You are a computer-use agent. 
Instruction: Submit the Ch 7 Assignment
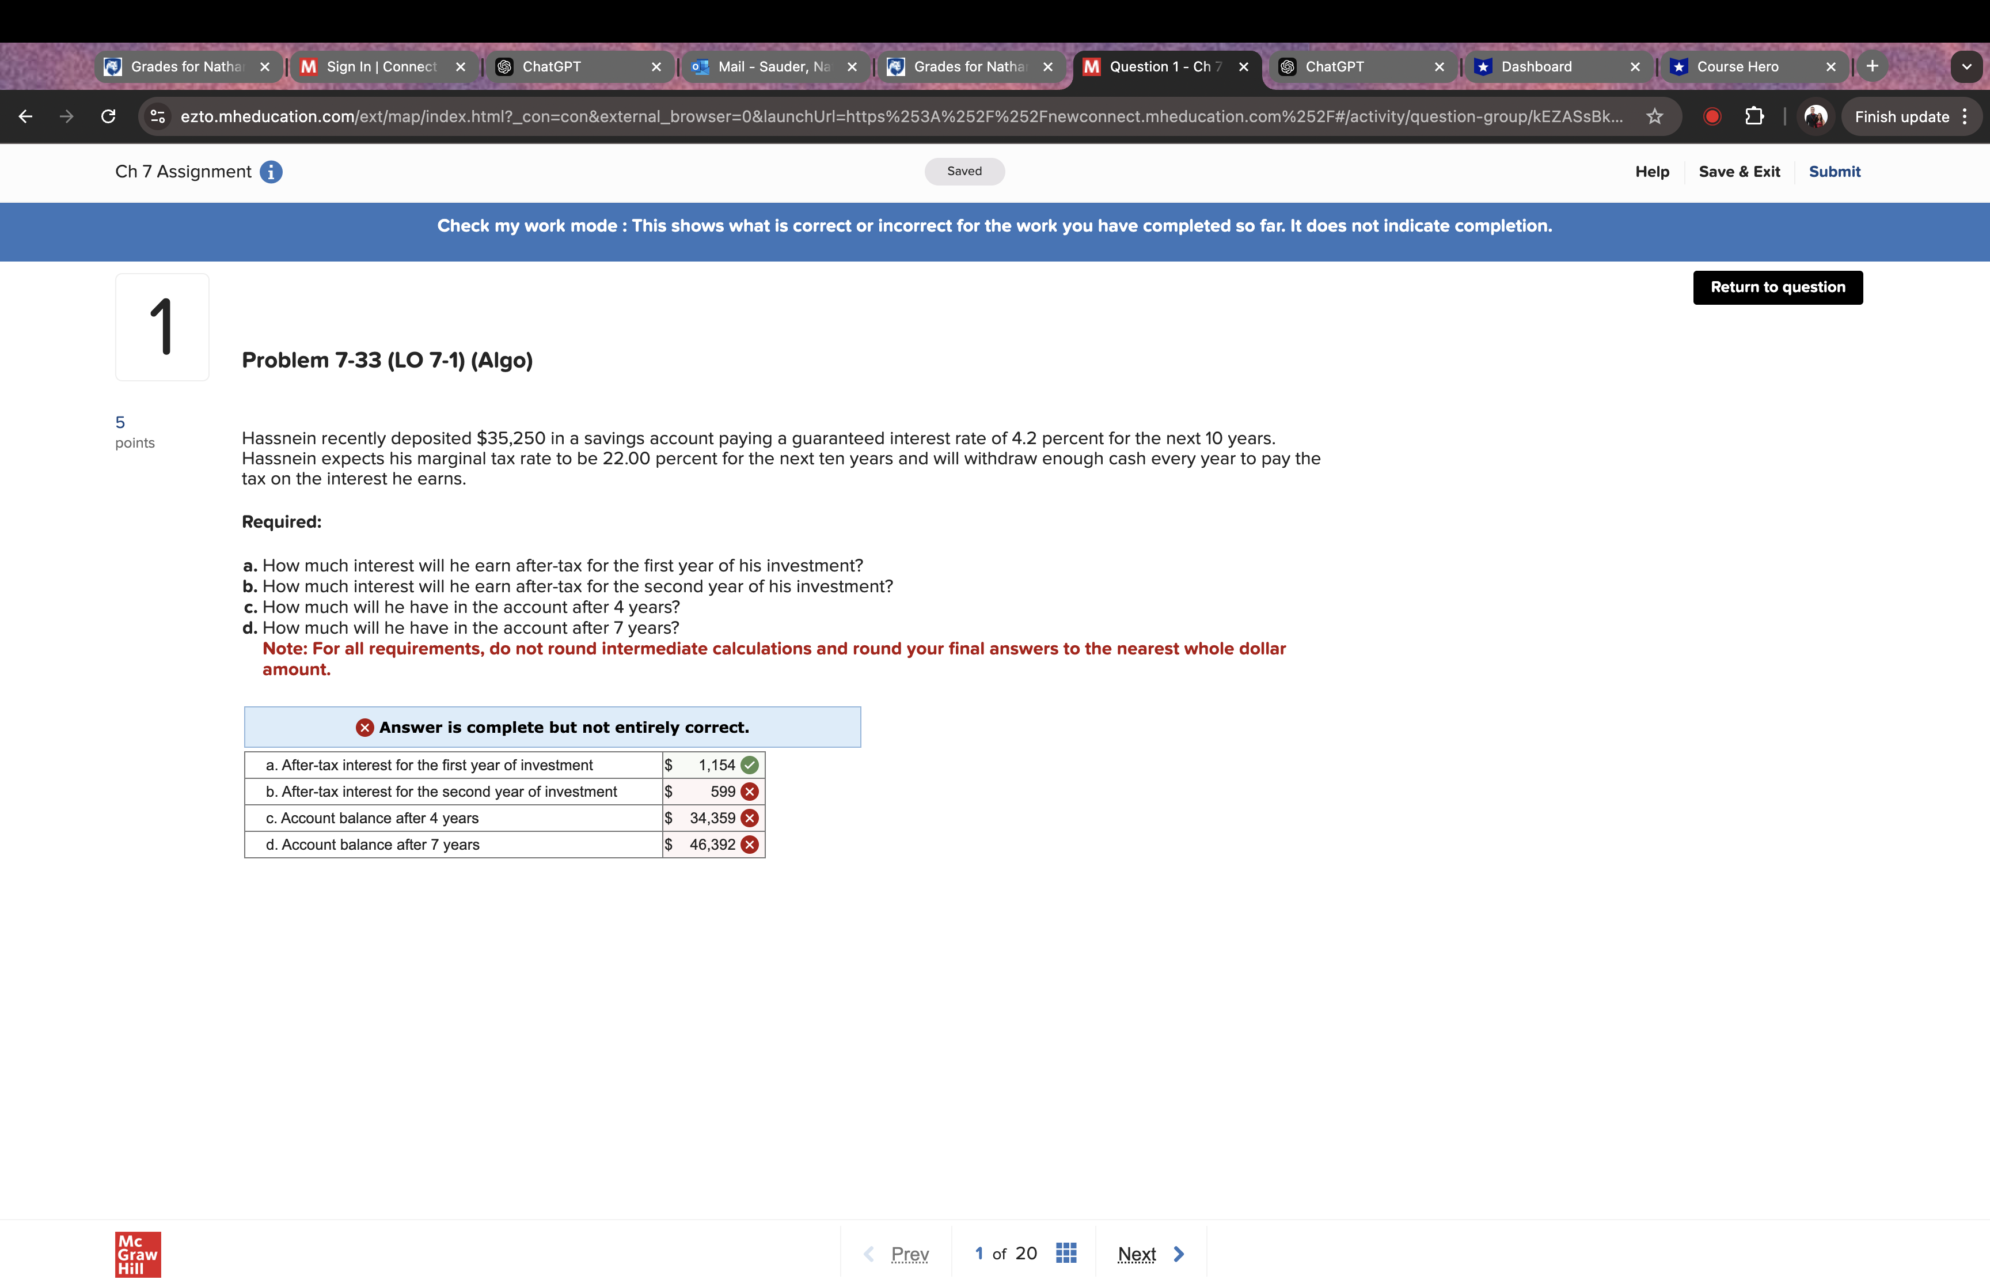pyautogui.click(x=1834, y=172)
